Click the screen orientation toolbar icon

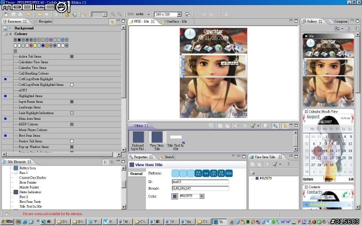coord(188,14)
